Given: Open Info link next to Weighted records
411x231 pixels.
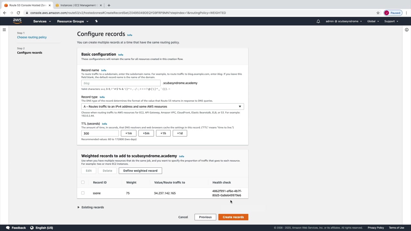Looking at the screenshot, I should point(181,156).
